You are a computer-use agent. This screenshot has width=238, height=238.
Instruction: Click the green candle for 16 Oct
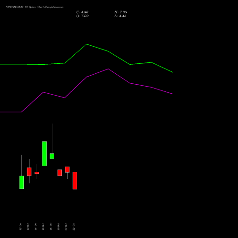(52, 156)
